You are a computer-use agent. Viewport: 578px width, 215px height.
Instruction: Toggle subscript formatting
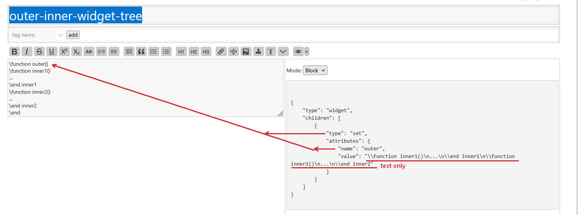[77, 52]
